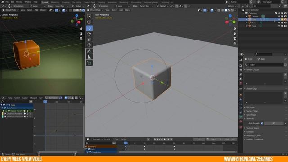Hide Plane in viewport via eye icon

279,23
